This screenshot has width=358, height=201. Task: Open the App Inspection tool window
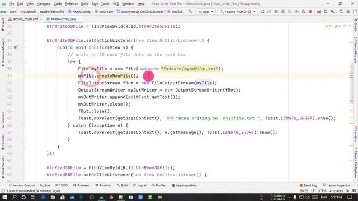point(184,185)
